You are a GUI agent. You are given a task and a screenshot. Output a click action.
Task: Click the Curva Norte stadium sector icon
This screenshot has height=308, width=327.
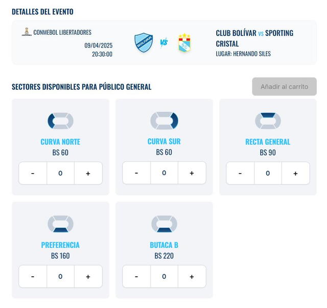coord(60,121)
